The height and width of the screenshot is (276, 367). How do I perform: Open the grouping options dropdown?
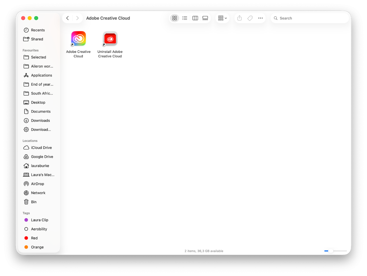point(222,18)
